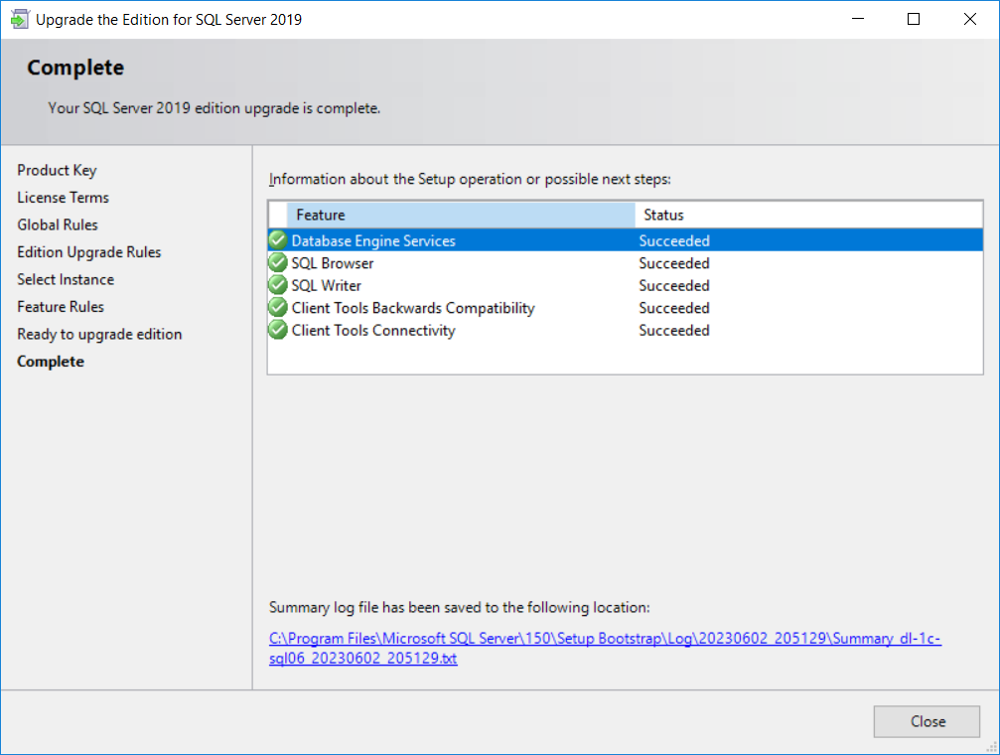1000x755 pixels.
Task: Close the window using title bar X
Action: tap(969, 19)
